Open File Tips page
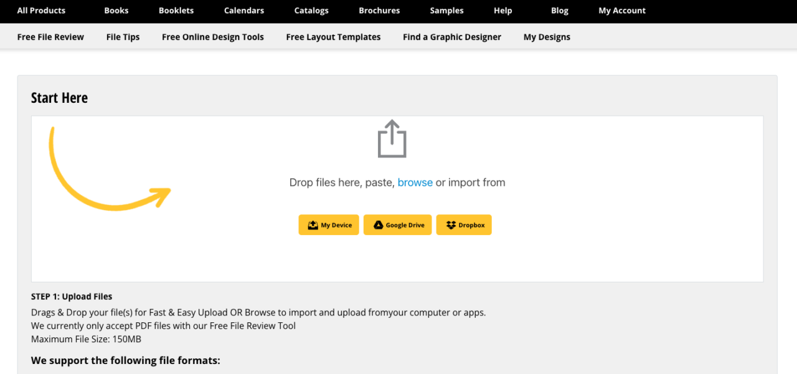The width and height of the screenshot is (797, 374). tap(123, 37)
